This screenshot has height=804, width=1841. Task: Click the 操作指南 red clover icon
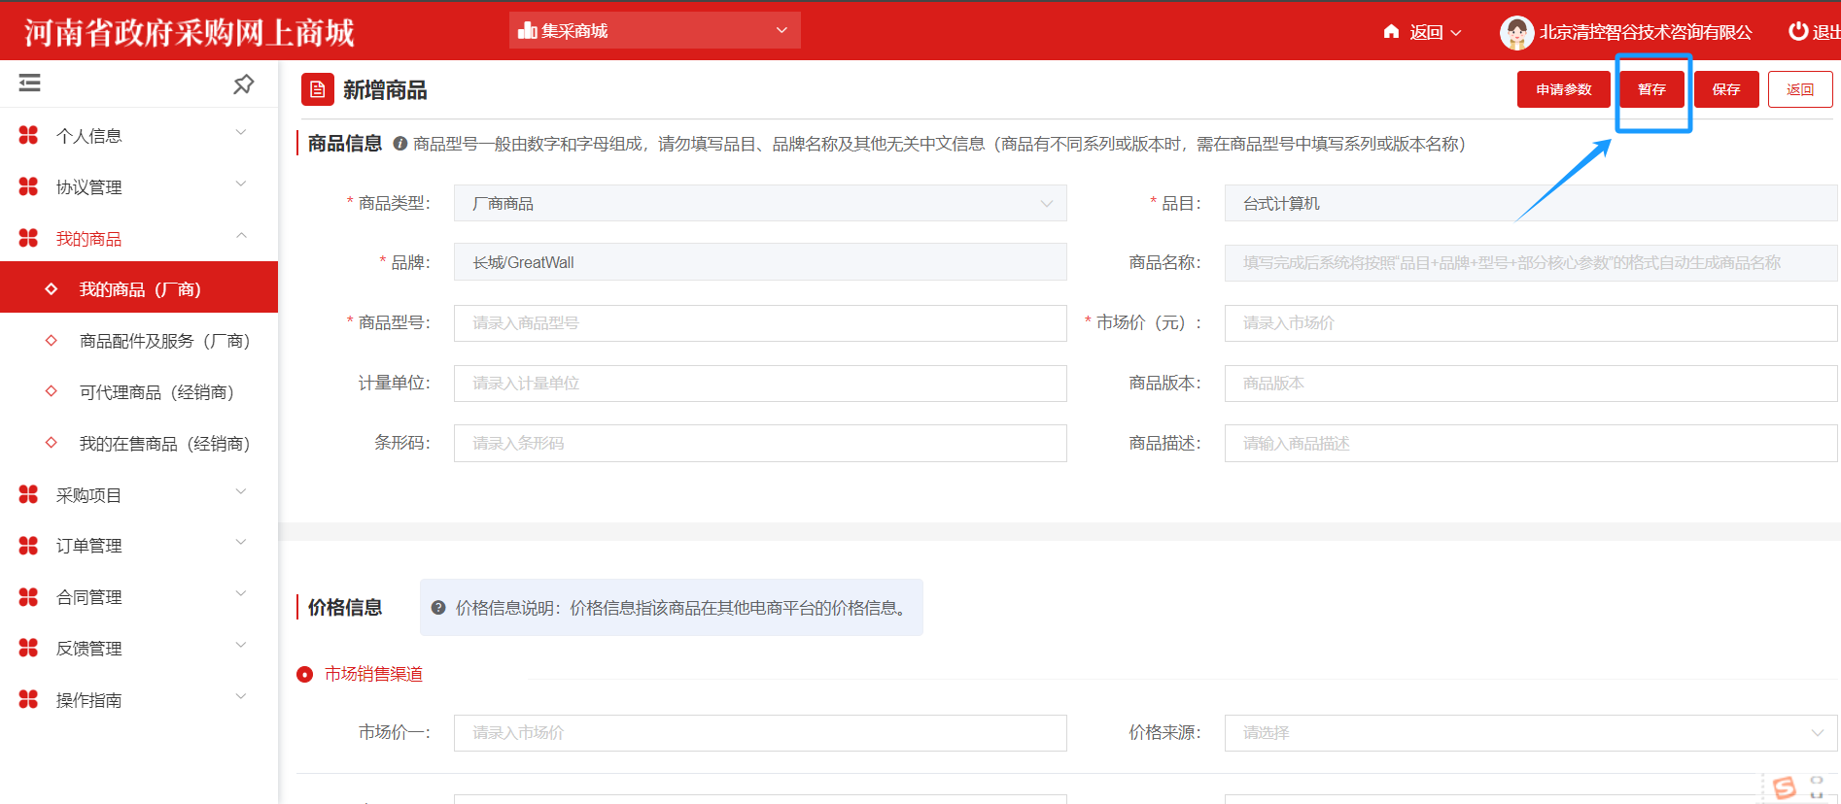28,699
